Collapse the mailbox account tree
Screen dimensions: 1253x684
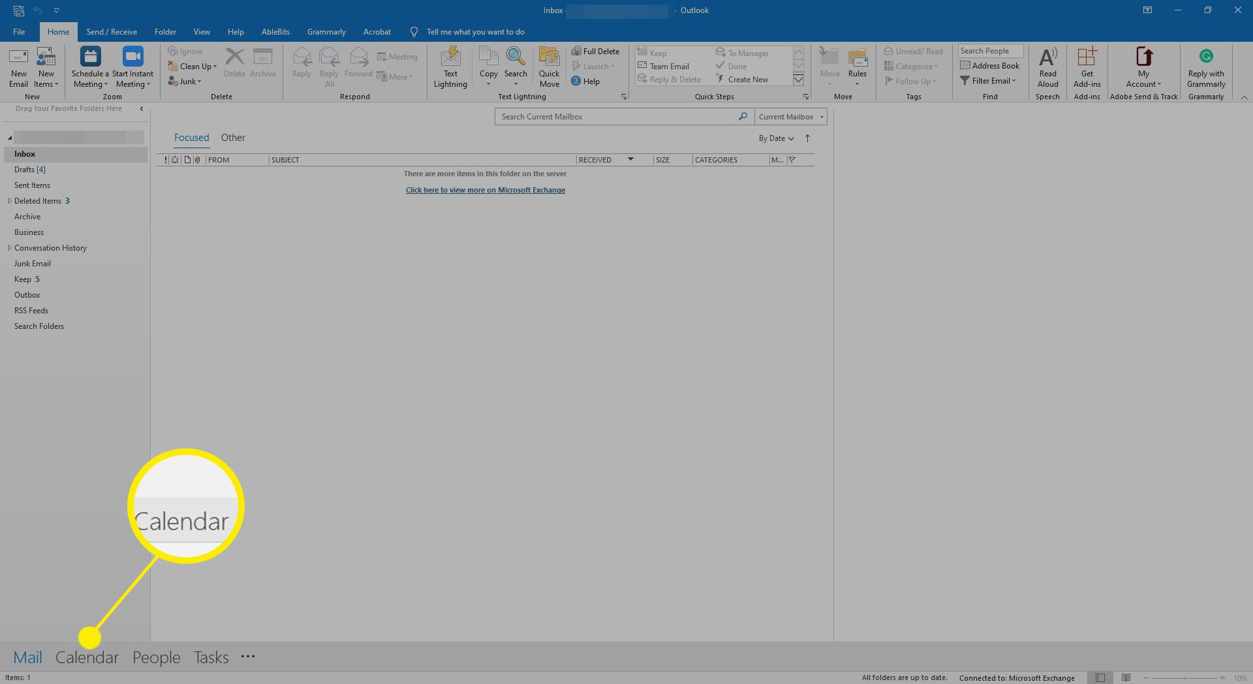(x=10, y=138)
